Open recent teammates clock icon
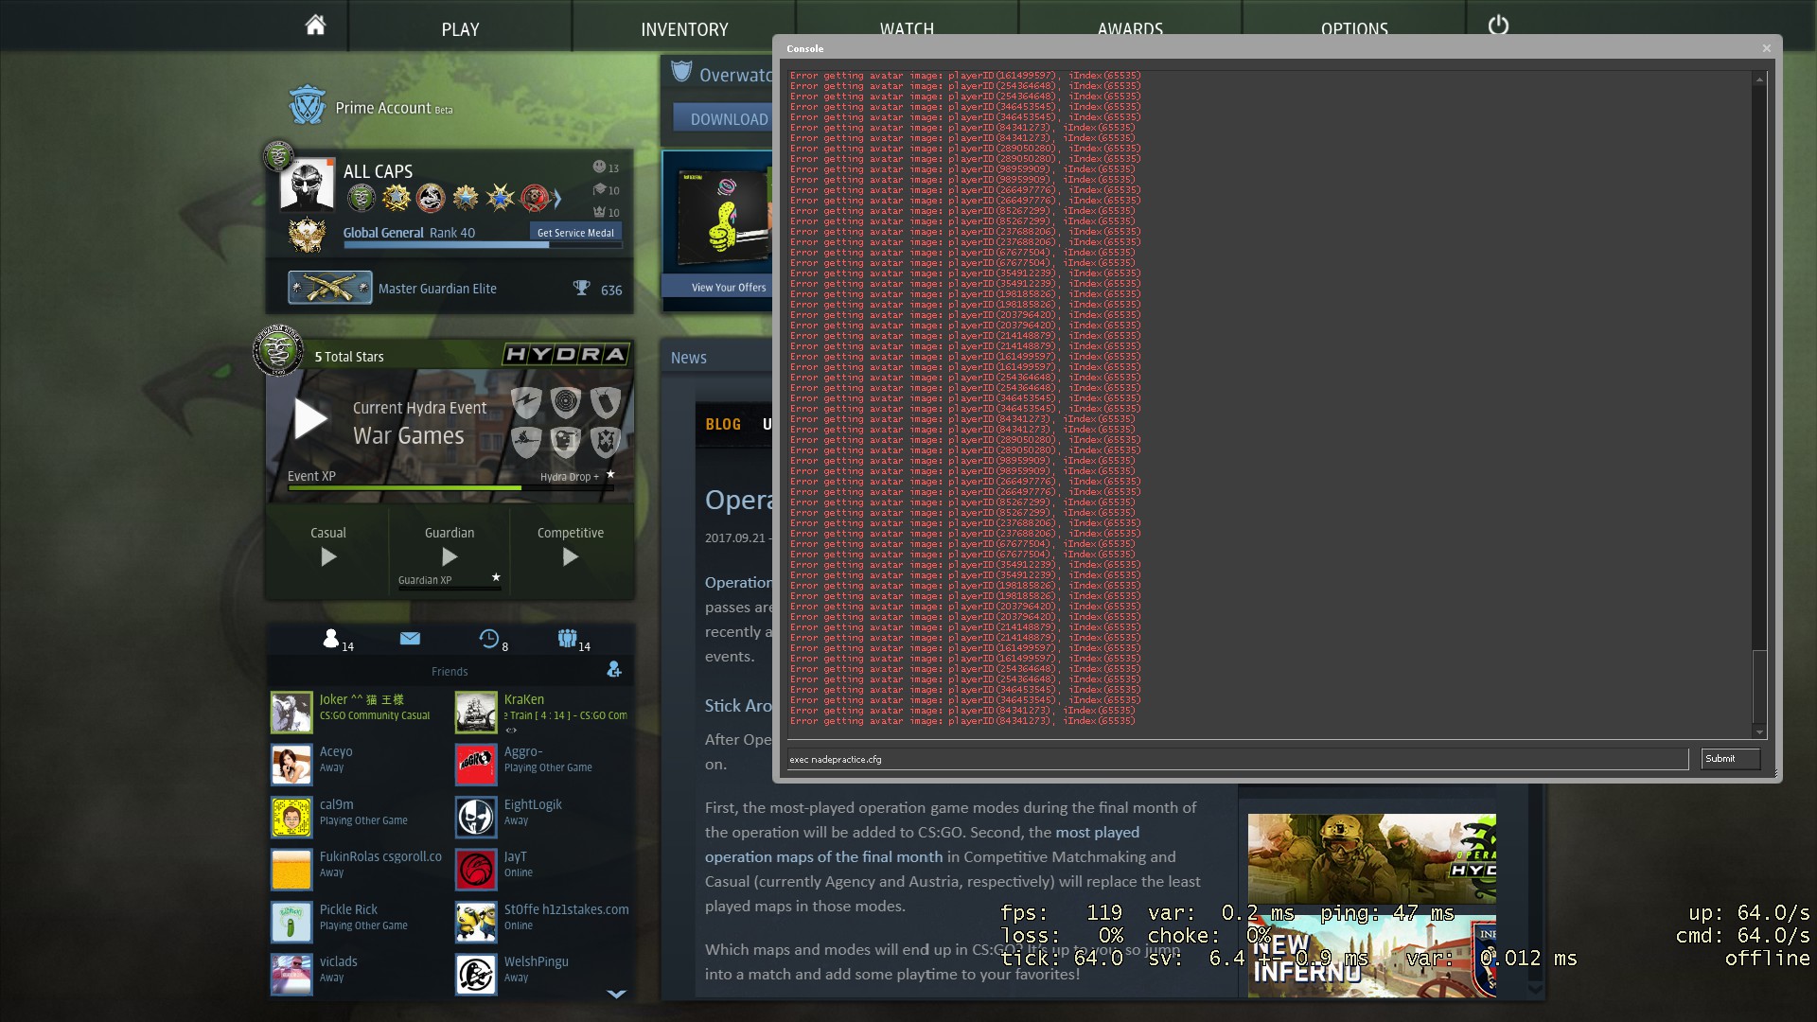 (x=488, y=639)
